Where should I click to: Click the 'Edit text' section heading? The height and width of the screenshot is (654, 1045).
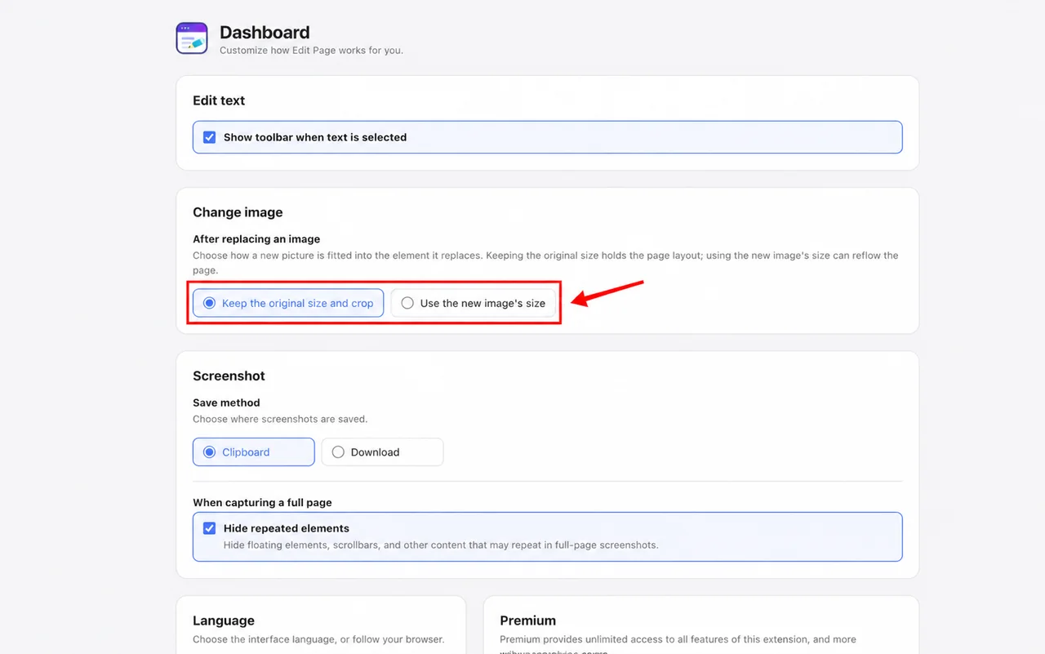(x=219, y=100)
